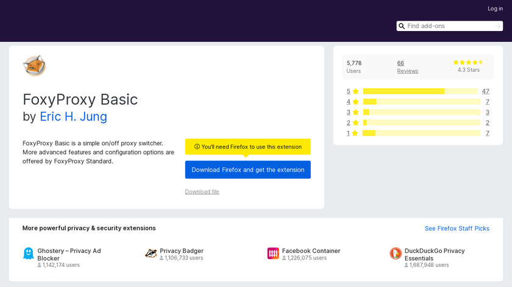
Task: Click the search submit arrow icon
Action: click(x=497, y=26)
